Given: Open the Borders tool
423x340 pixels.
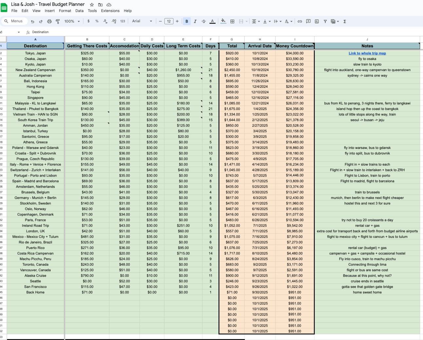Looking at the screenshot, I should pos(232,21).
